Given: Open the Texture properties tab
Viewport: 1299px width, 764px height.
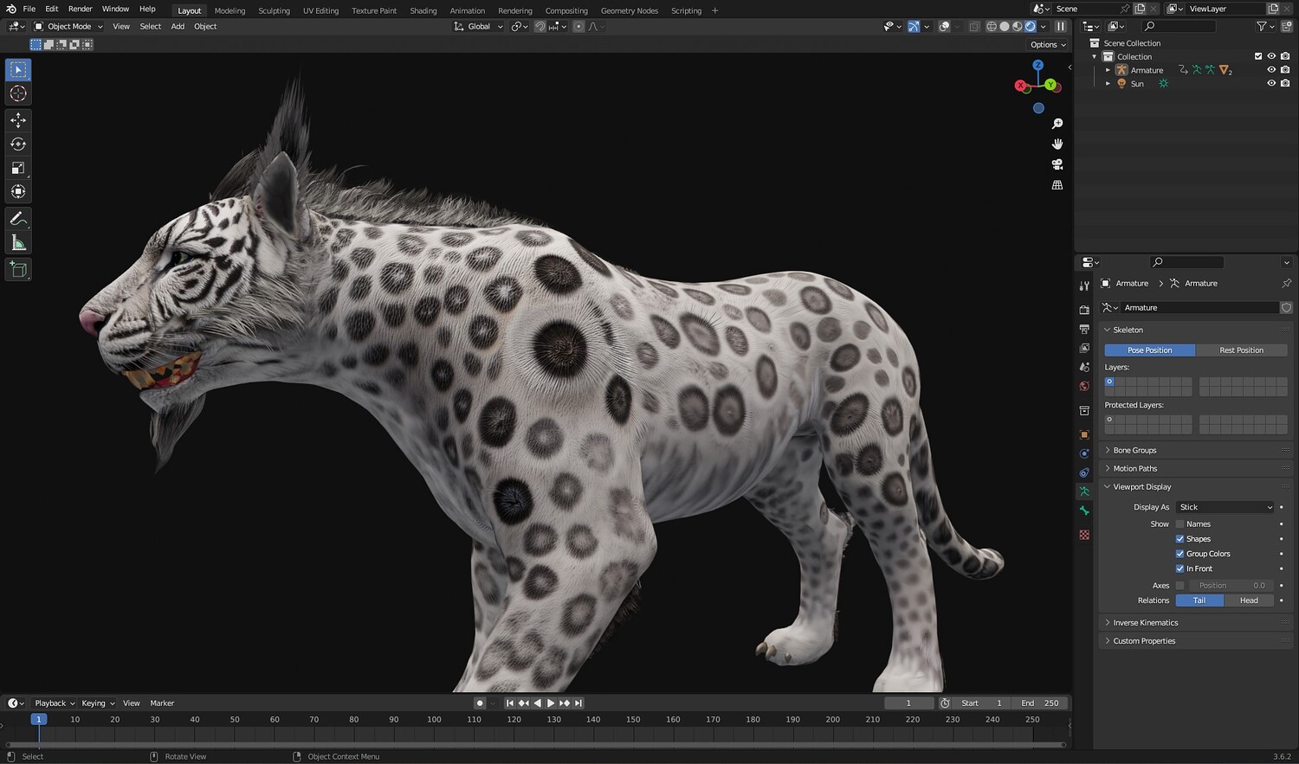Looking at the screenshot, I should (1084, 535).
